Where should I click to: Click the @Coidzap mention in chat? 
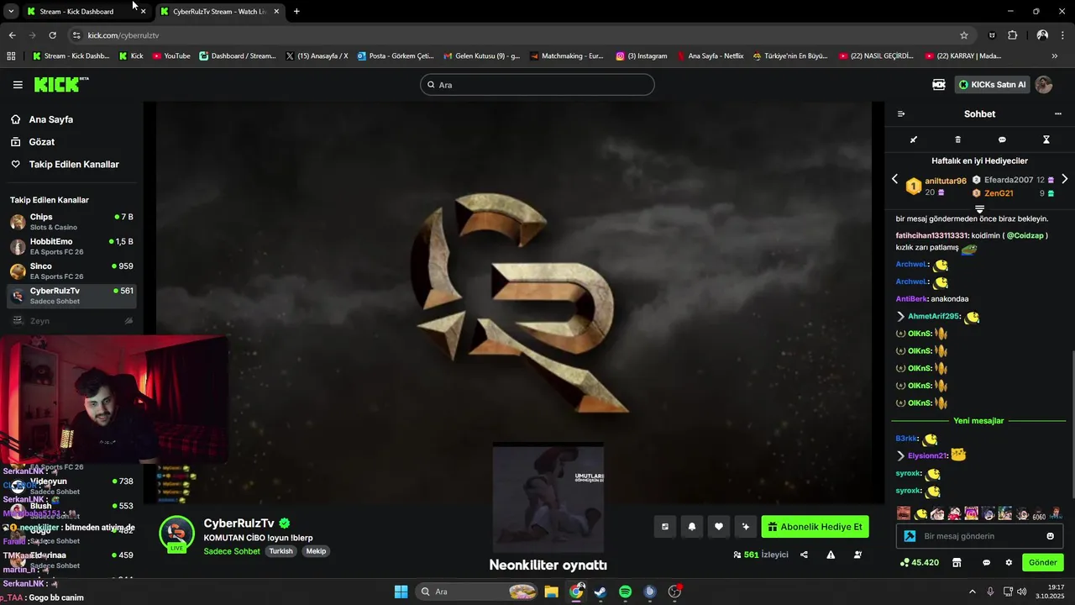[1025, 236]
